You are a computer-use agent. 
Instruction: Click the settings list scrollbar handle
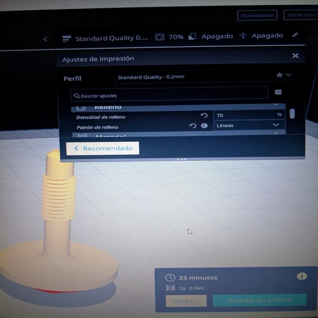[292, 114]
